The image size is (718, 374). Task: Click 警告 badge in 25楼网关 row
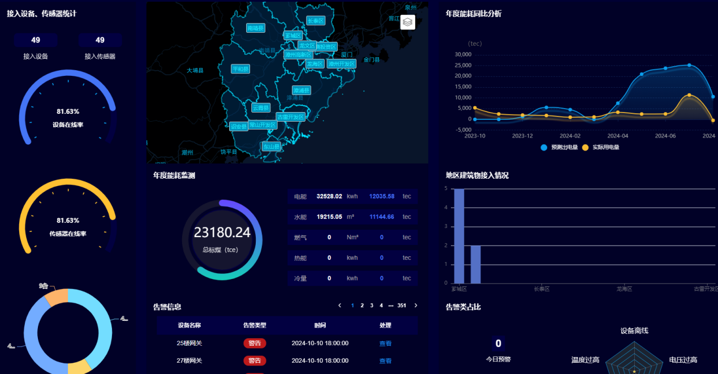(255, 343)
